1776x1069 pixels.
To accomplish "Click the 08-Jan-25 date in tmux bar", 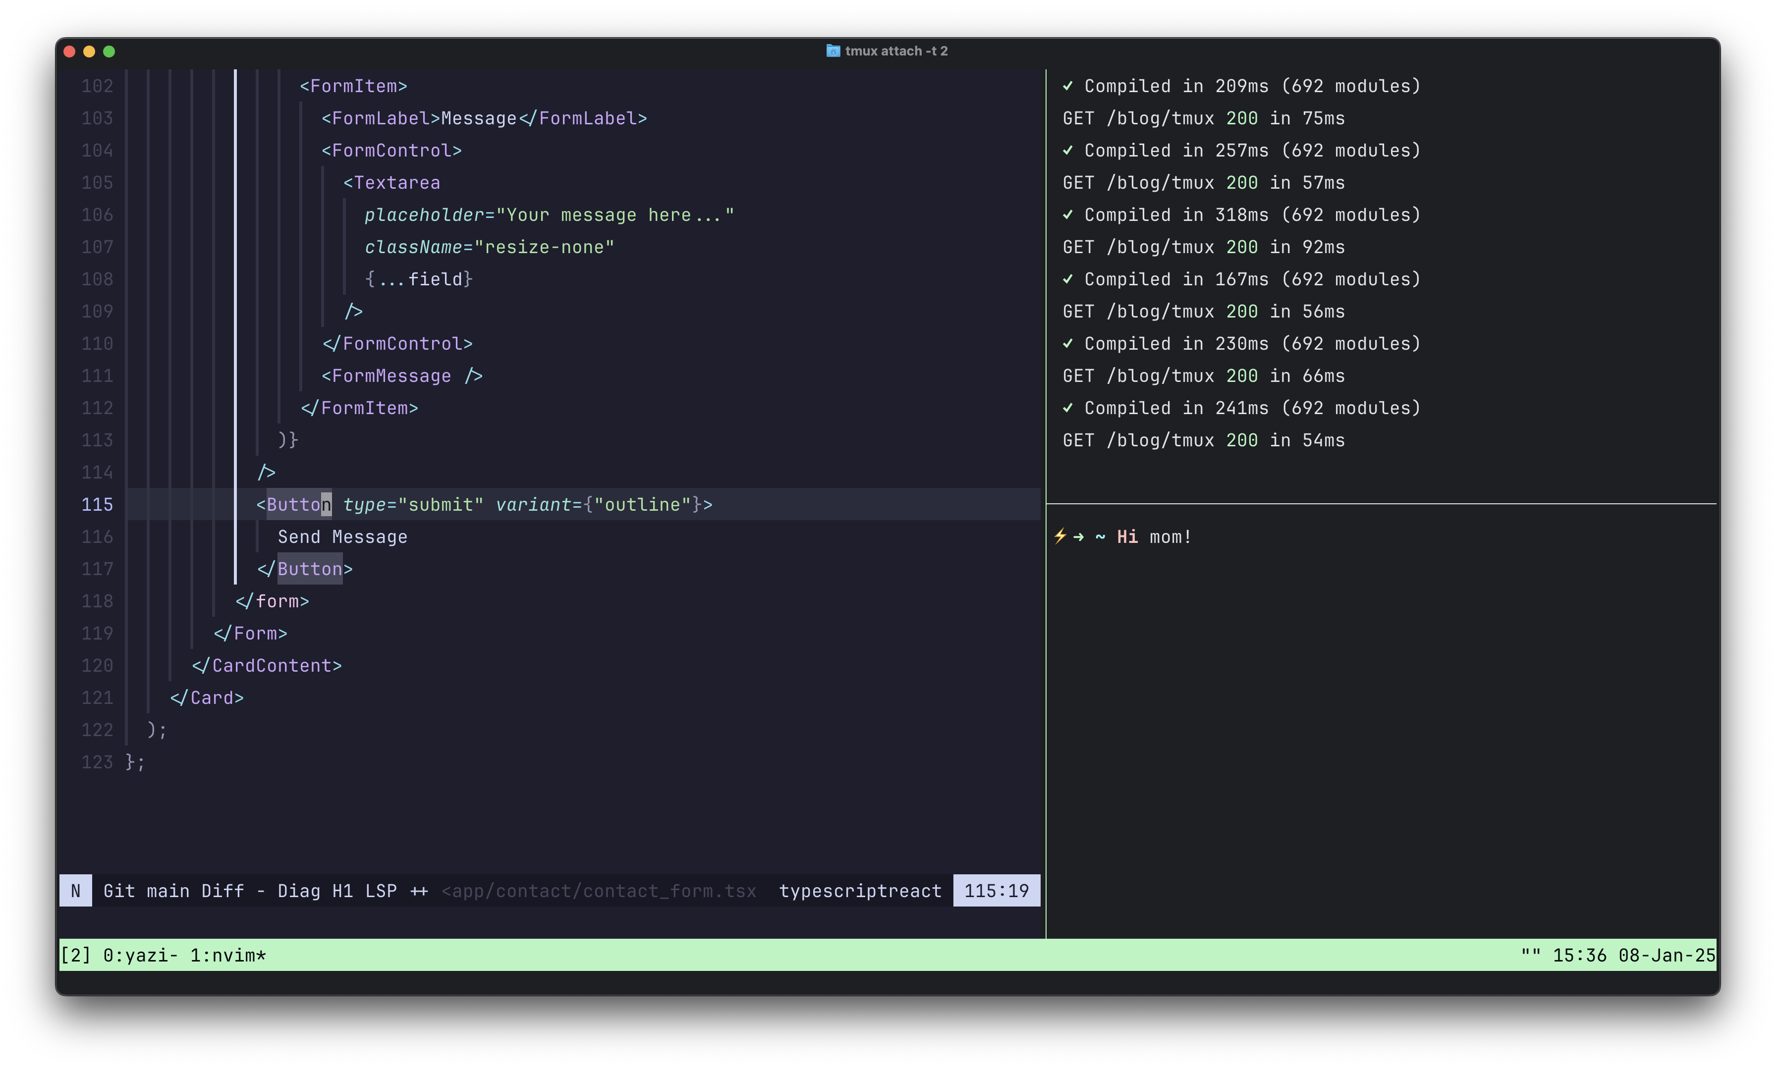I will [1666, 955].
